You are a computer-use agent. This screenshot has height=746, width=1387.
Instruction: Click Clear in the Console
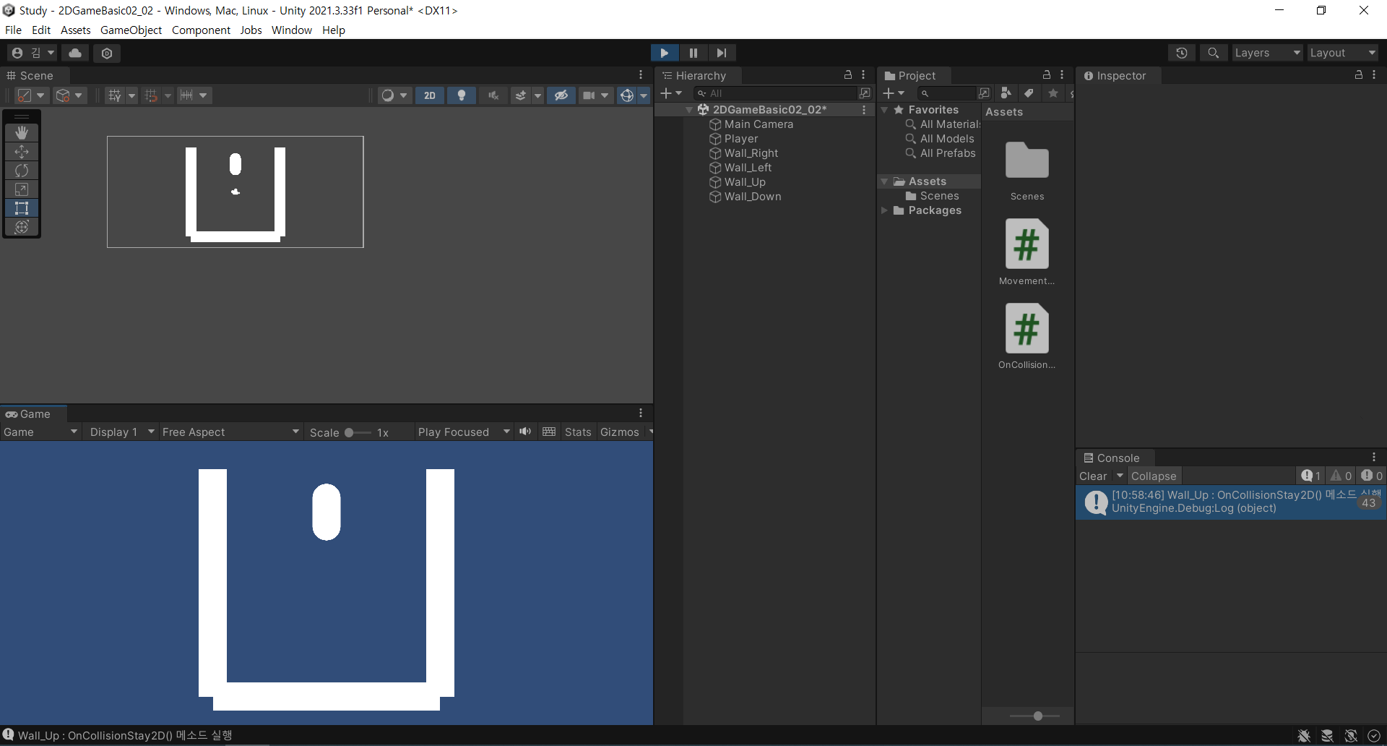[1092, 476]
